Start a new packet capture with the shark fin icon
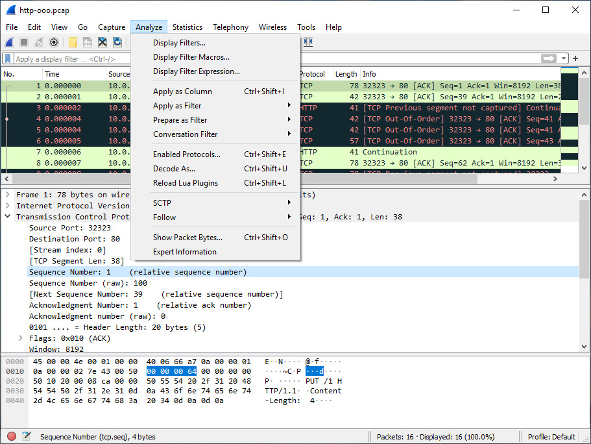Screen dimensions: 591x444 click(9, 42)
